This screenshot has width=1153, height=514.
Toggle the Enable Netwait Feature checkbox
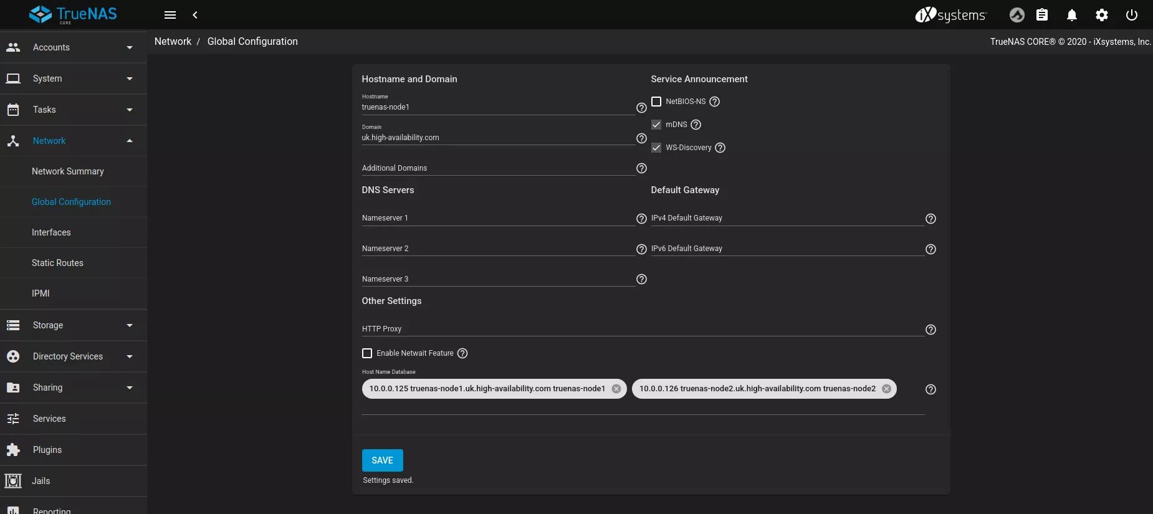[x=367, y=353]
